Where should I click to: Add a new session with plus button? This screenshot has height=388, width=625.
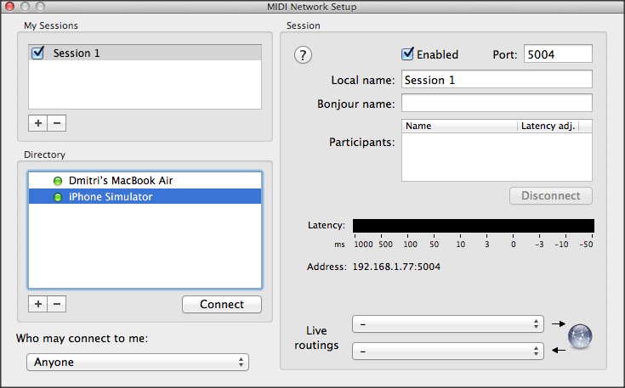point(37,123)
